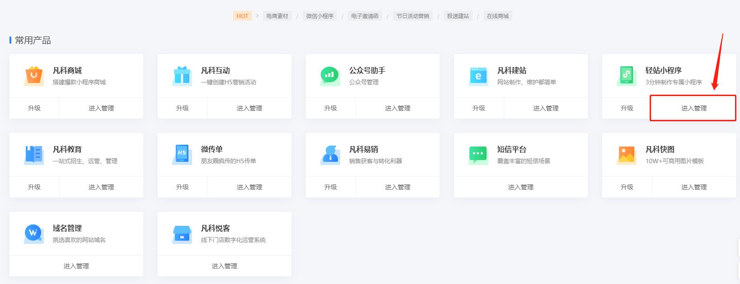
Task: Click the 轻站小程序 phone icon
Action: [x=626, y=76]
